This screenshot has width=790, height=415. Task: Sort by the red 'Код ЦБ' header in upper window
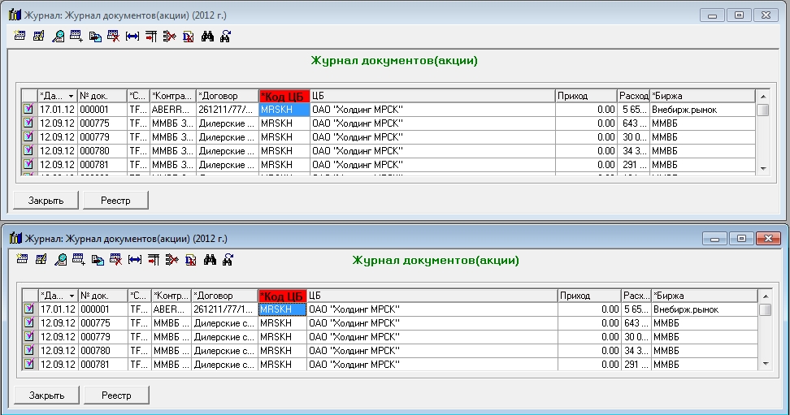pyautogui.click(x=284, y=96)
